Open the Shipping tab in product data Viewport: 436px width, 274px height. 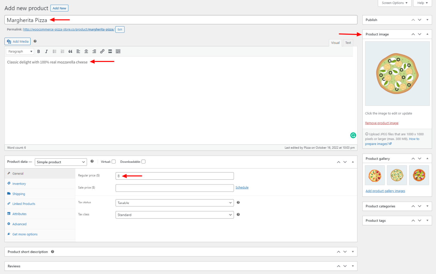point(19,194)
